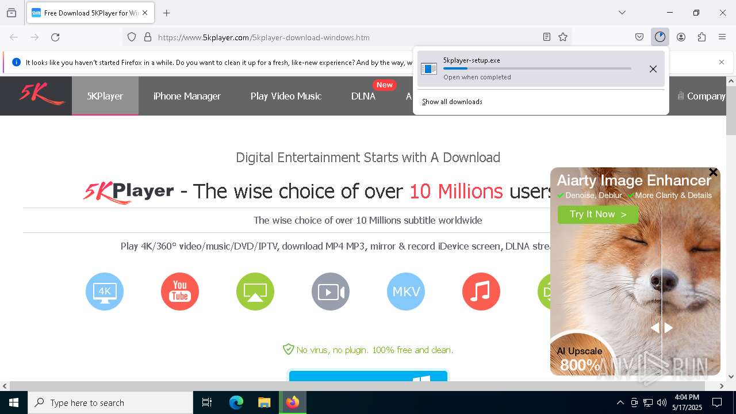The image size is (736, 414).
Task: Open tracking protection shield icon
Action: tap(132, 37)
